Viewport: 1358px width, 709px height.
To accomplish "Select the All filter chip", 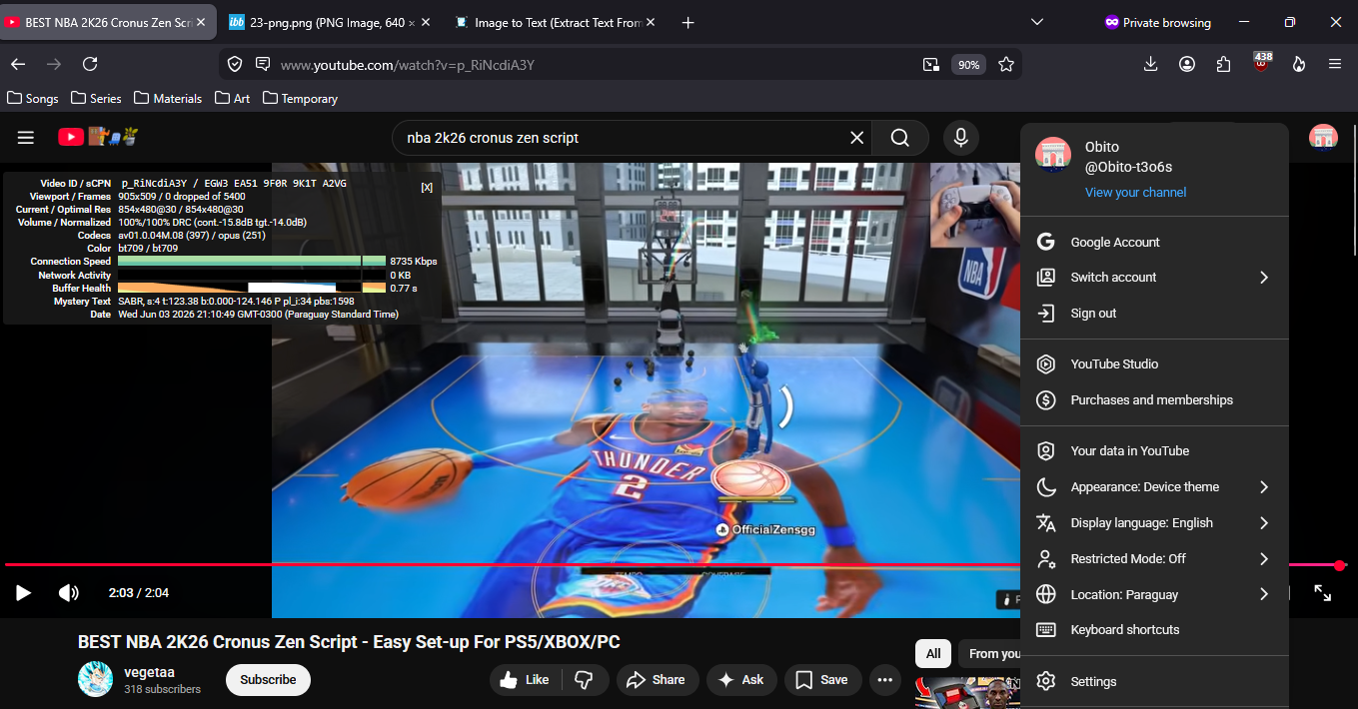I will (933, 654).
